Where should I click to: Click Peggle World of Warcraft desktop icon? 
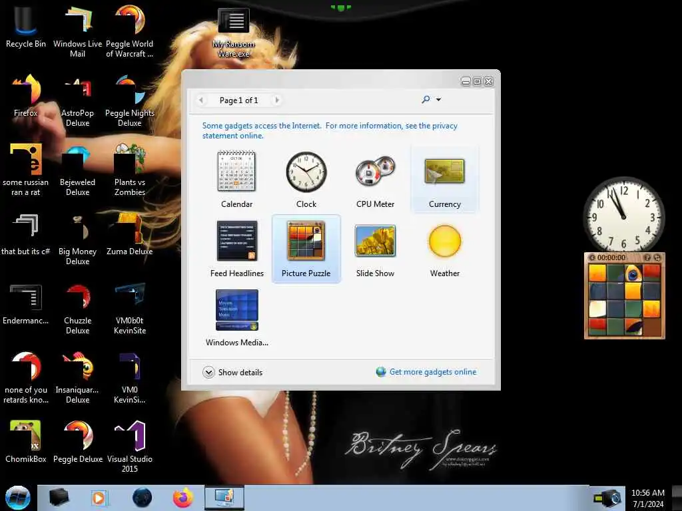(x=130, y=32)
